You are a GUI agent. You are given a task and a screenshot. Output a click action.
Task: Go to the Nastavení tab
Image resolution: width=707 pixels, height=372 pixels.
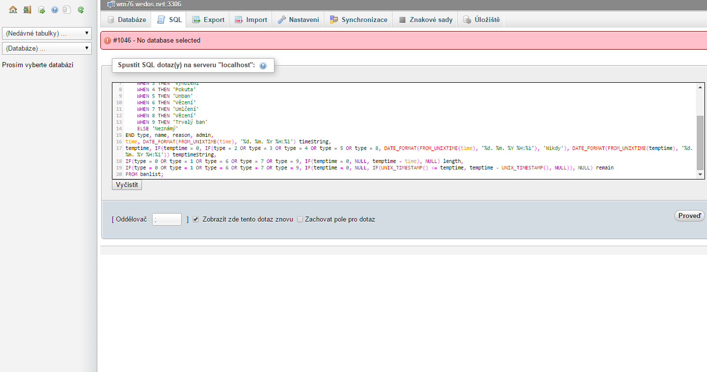[x=298, y=20]
